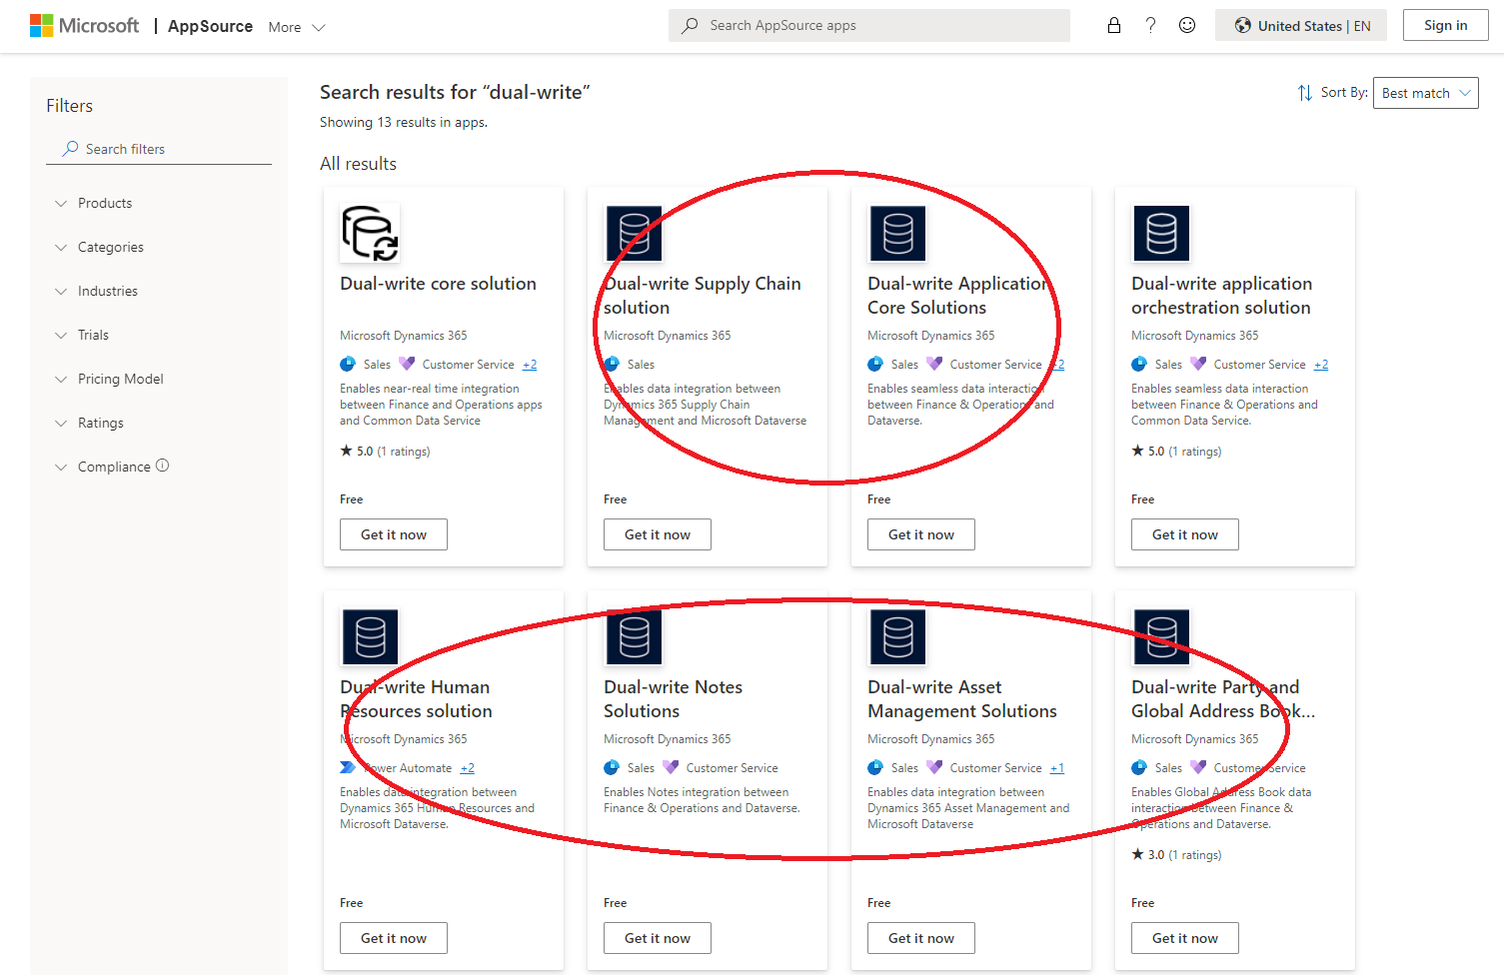Click the smiley feedback icon

tap(1187, 26)
